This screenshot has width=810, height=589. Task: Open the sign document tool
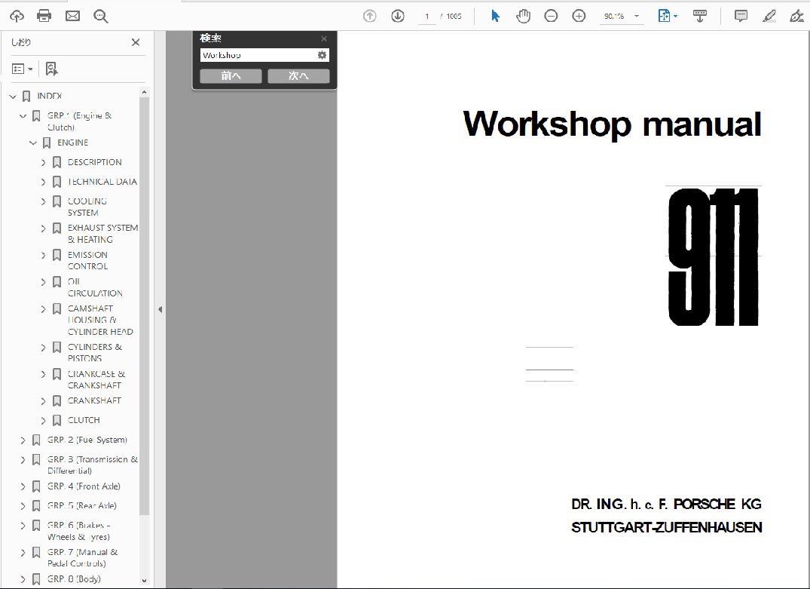[796, 16]
